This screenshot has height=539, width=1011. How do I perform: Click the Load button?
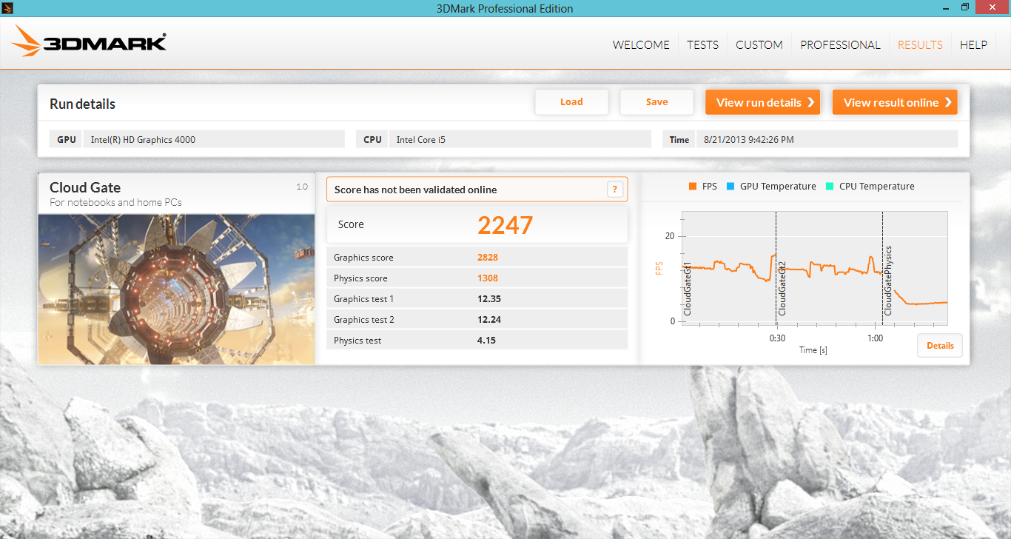(571, 102)
